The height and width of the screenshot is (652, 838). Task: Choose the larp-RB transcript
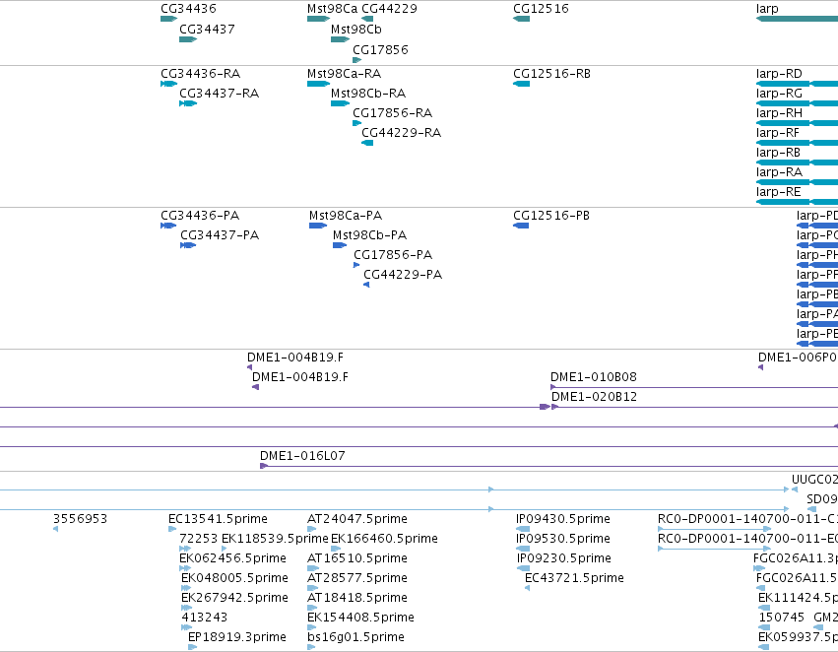pos(797,163)
